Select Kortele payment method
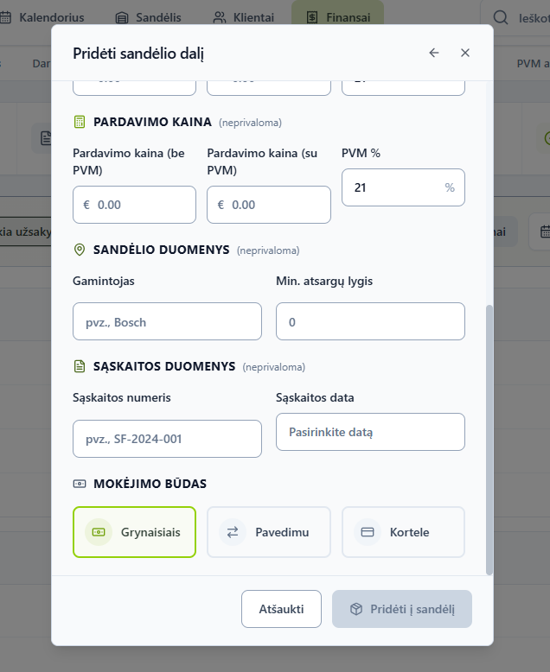The width and height of the screenshot is (550, 672). (x=403, y=532)
